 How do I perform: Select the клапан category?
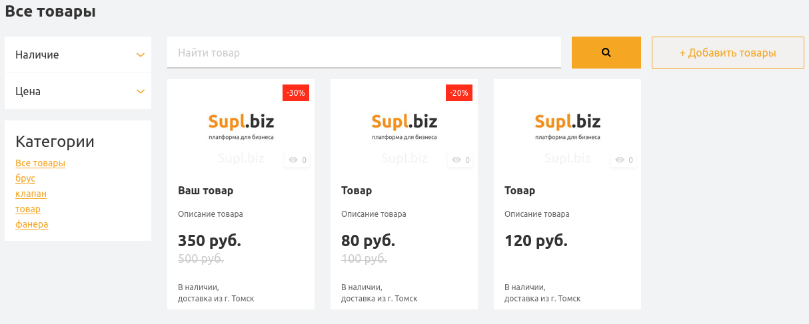31,194
